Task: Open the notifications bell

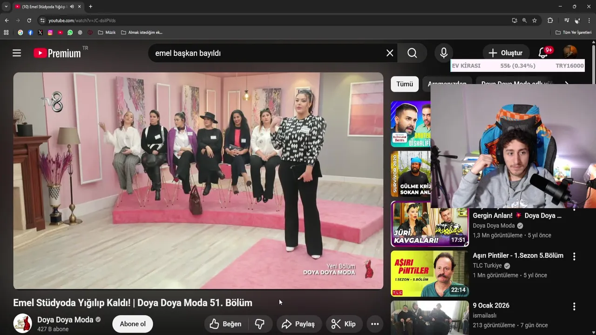Action: pyautogui.click(x=543, y=53)
